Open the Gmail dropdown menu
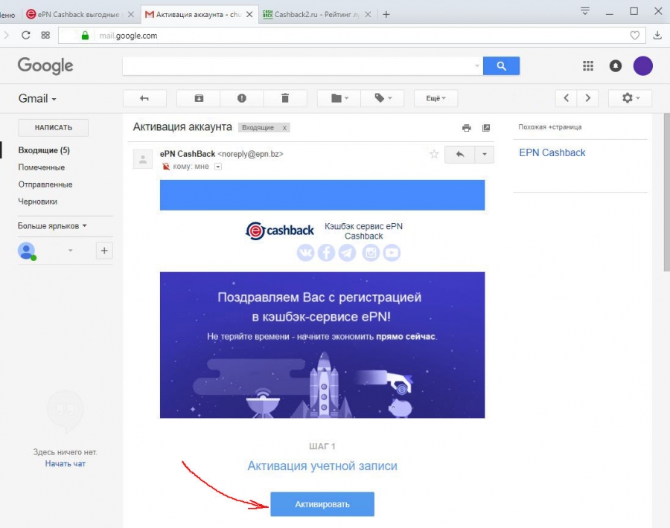 [37, 99]
